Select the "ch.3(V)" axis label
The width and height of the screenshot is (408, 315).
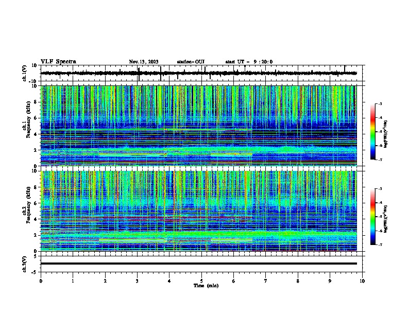(x=25, y=264)
